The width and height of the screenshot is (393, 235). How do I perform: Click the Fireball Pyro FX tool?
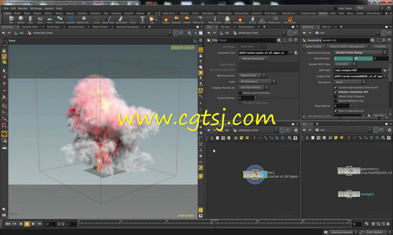coord(187,20)
